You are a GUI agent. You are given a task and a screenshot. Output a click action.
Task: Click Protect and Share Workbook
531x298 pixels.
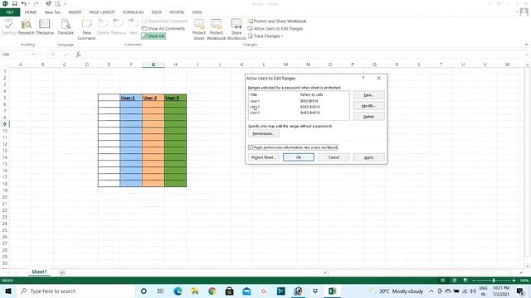[277, 21]
